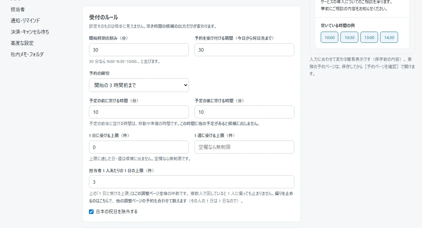422x228 pixels.
Task: Select the 10:00 time slot button
Action: (x=330, y=37)
